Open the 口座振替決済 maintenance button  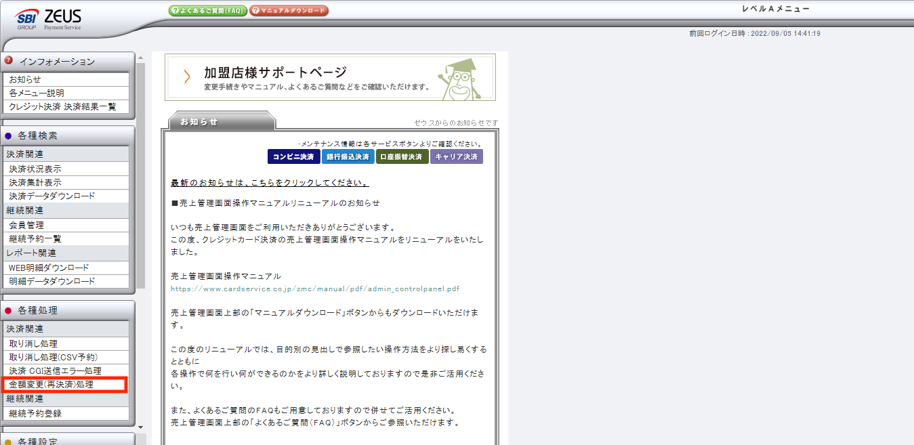click(402, 156)
